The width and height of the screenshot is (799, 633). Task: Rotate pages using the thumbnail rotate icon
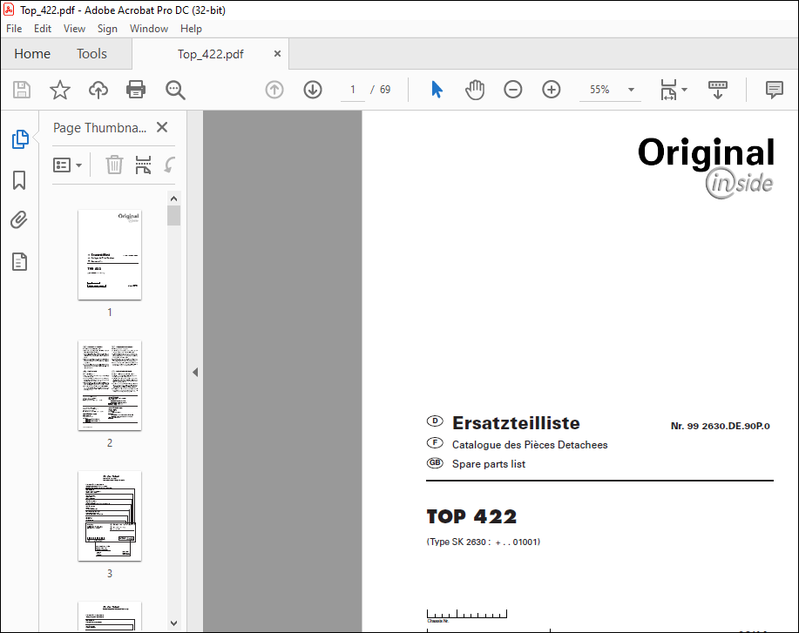(x=170, y=165)
